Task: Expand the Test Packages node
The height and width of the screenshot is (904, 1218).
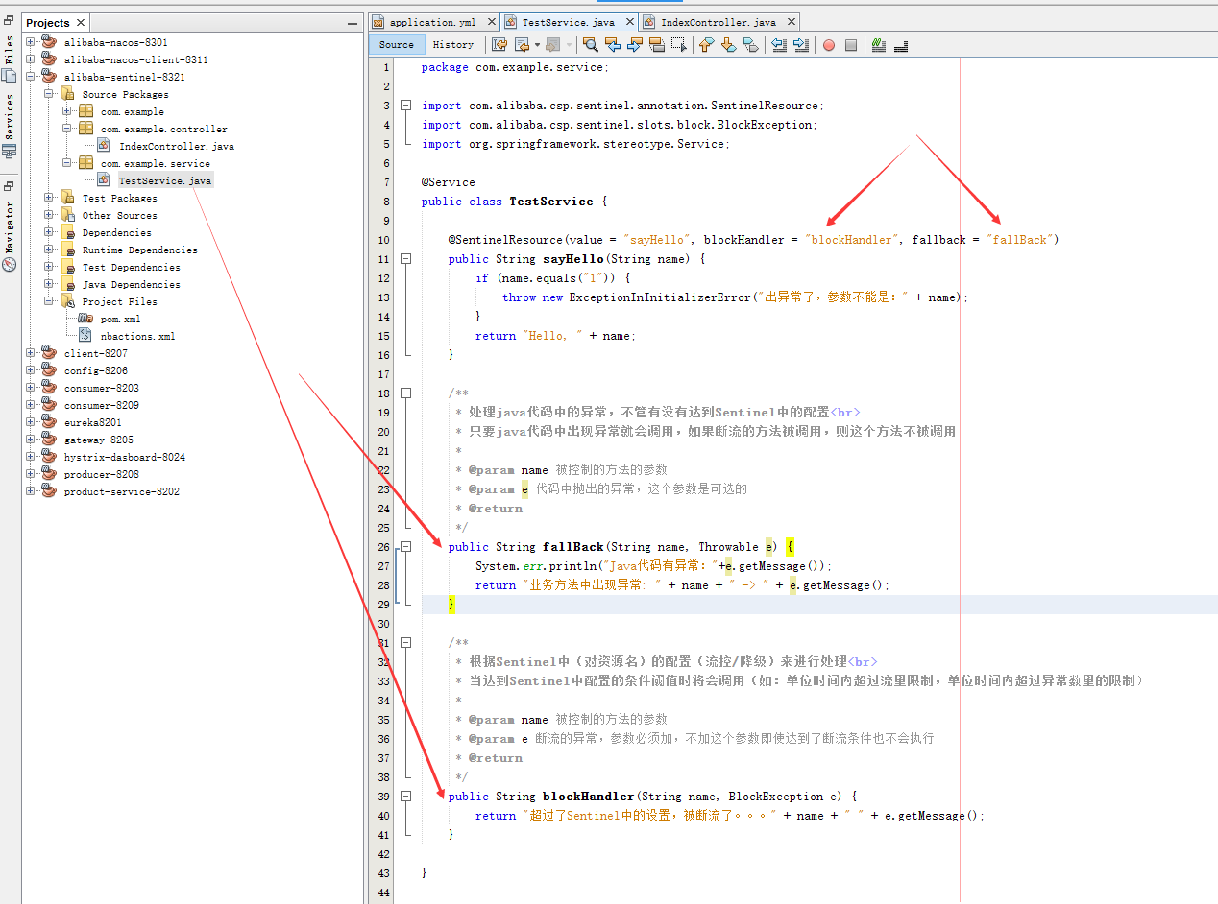Action: [49, 198]
